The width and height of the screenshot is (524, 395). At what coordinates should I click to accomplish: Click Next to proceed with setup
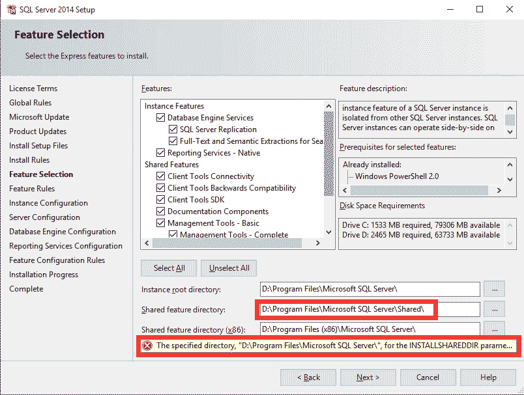click(368, 377)
